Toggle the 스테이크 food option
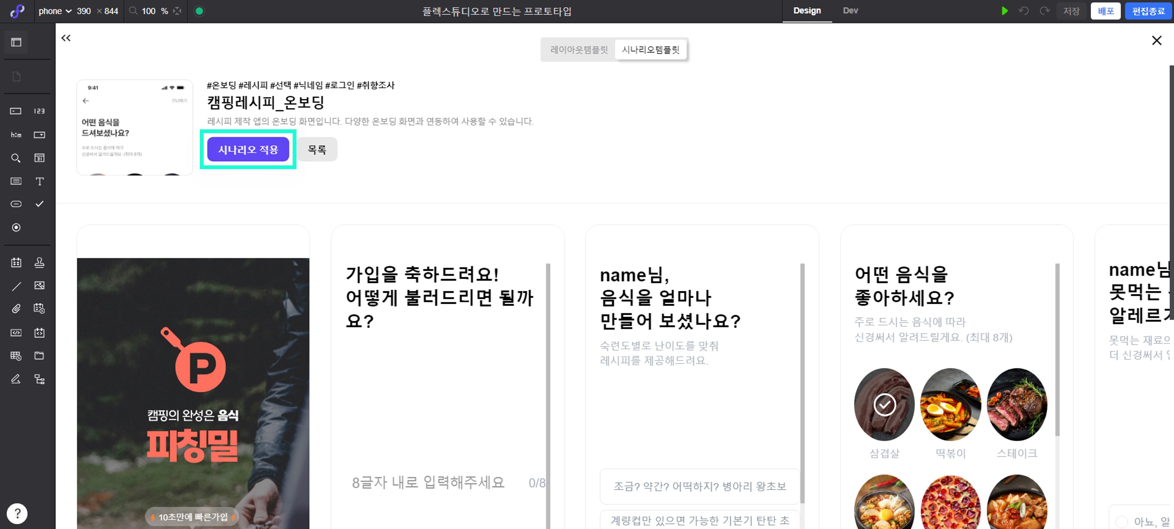Image resolution: width=1174 pixels, height=529 pixels. pyautogui.click(x=1017, y=405)
